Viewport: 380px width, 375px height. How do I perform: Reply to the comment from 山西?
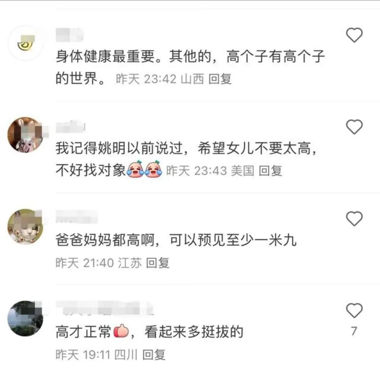220,79
